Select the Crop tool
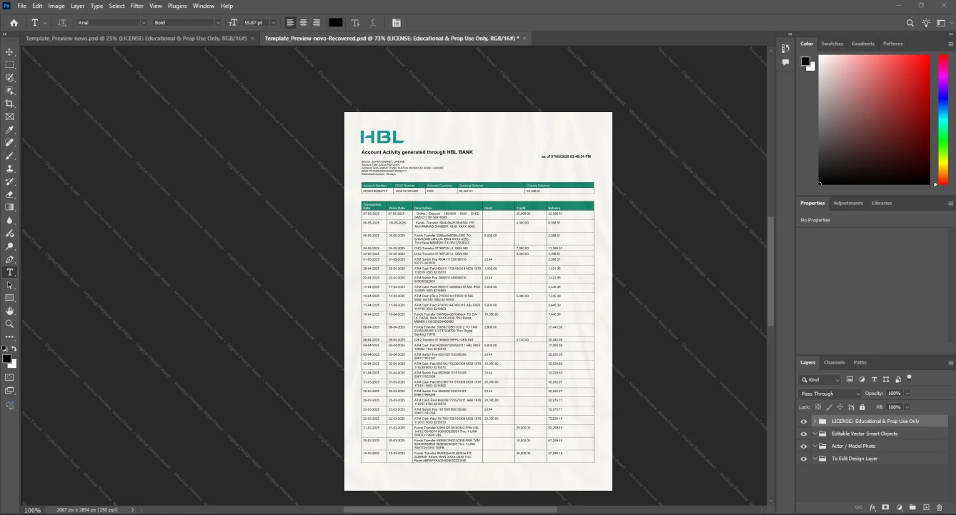Screen dimensions: 956x515 pyautogui.click(x=10, y=104)
